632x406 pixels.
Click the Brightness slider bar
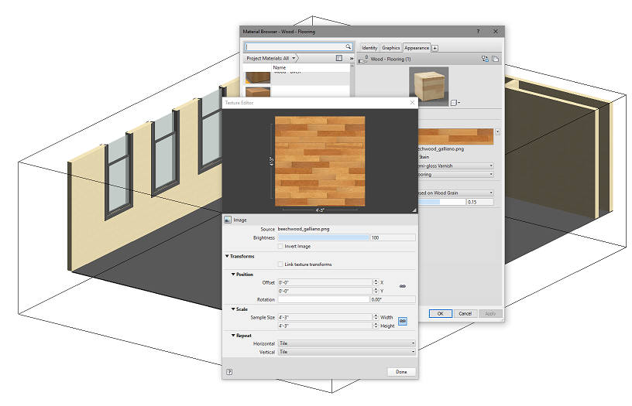coord(324,238)
